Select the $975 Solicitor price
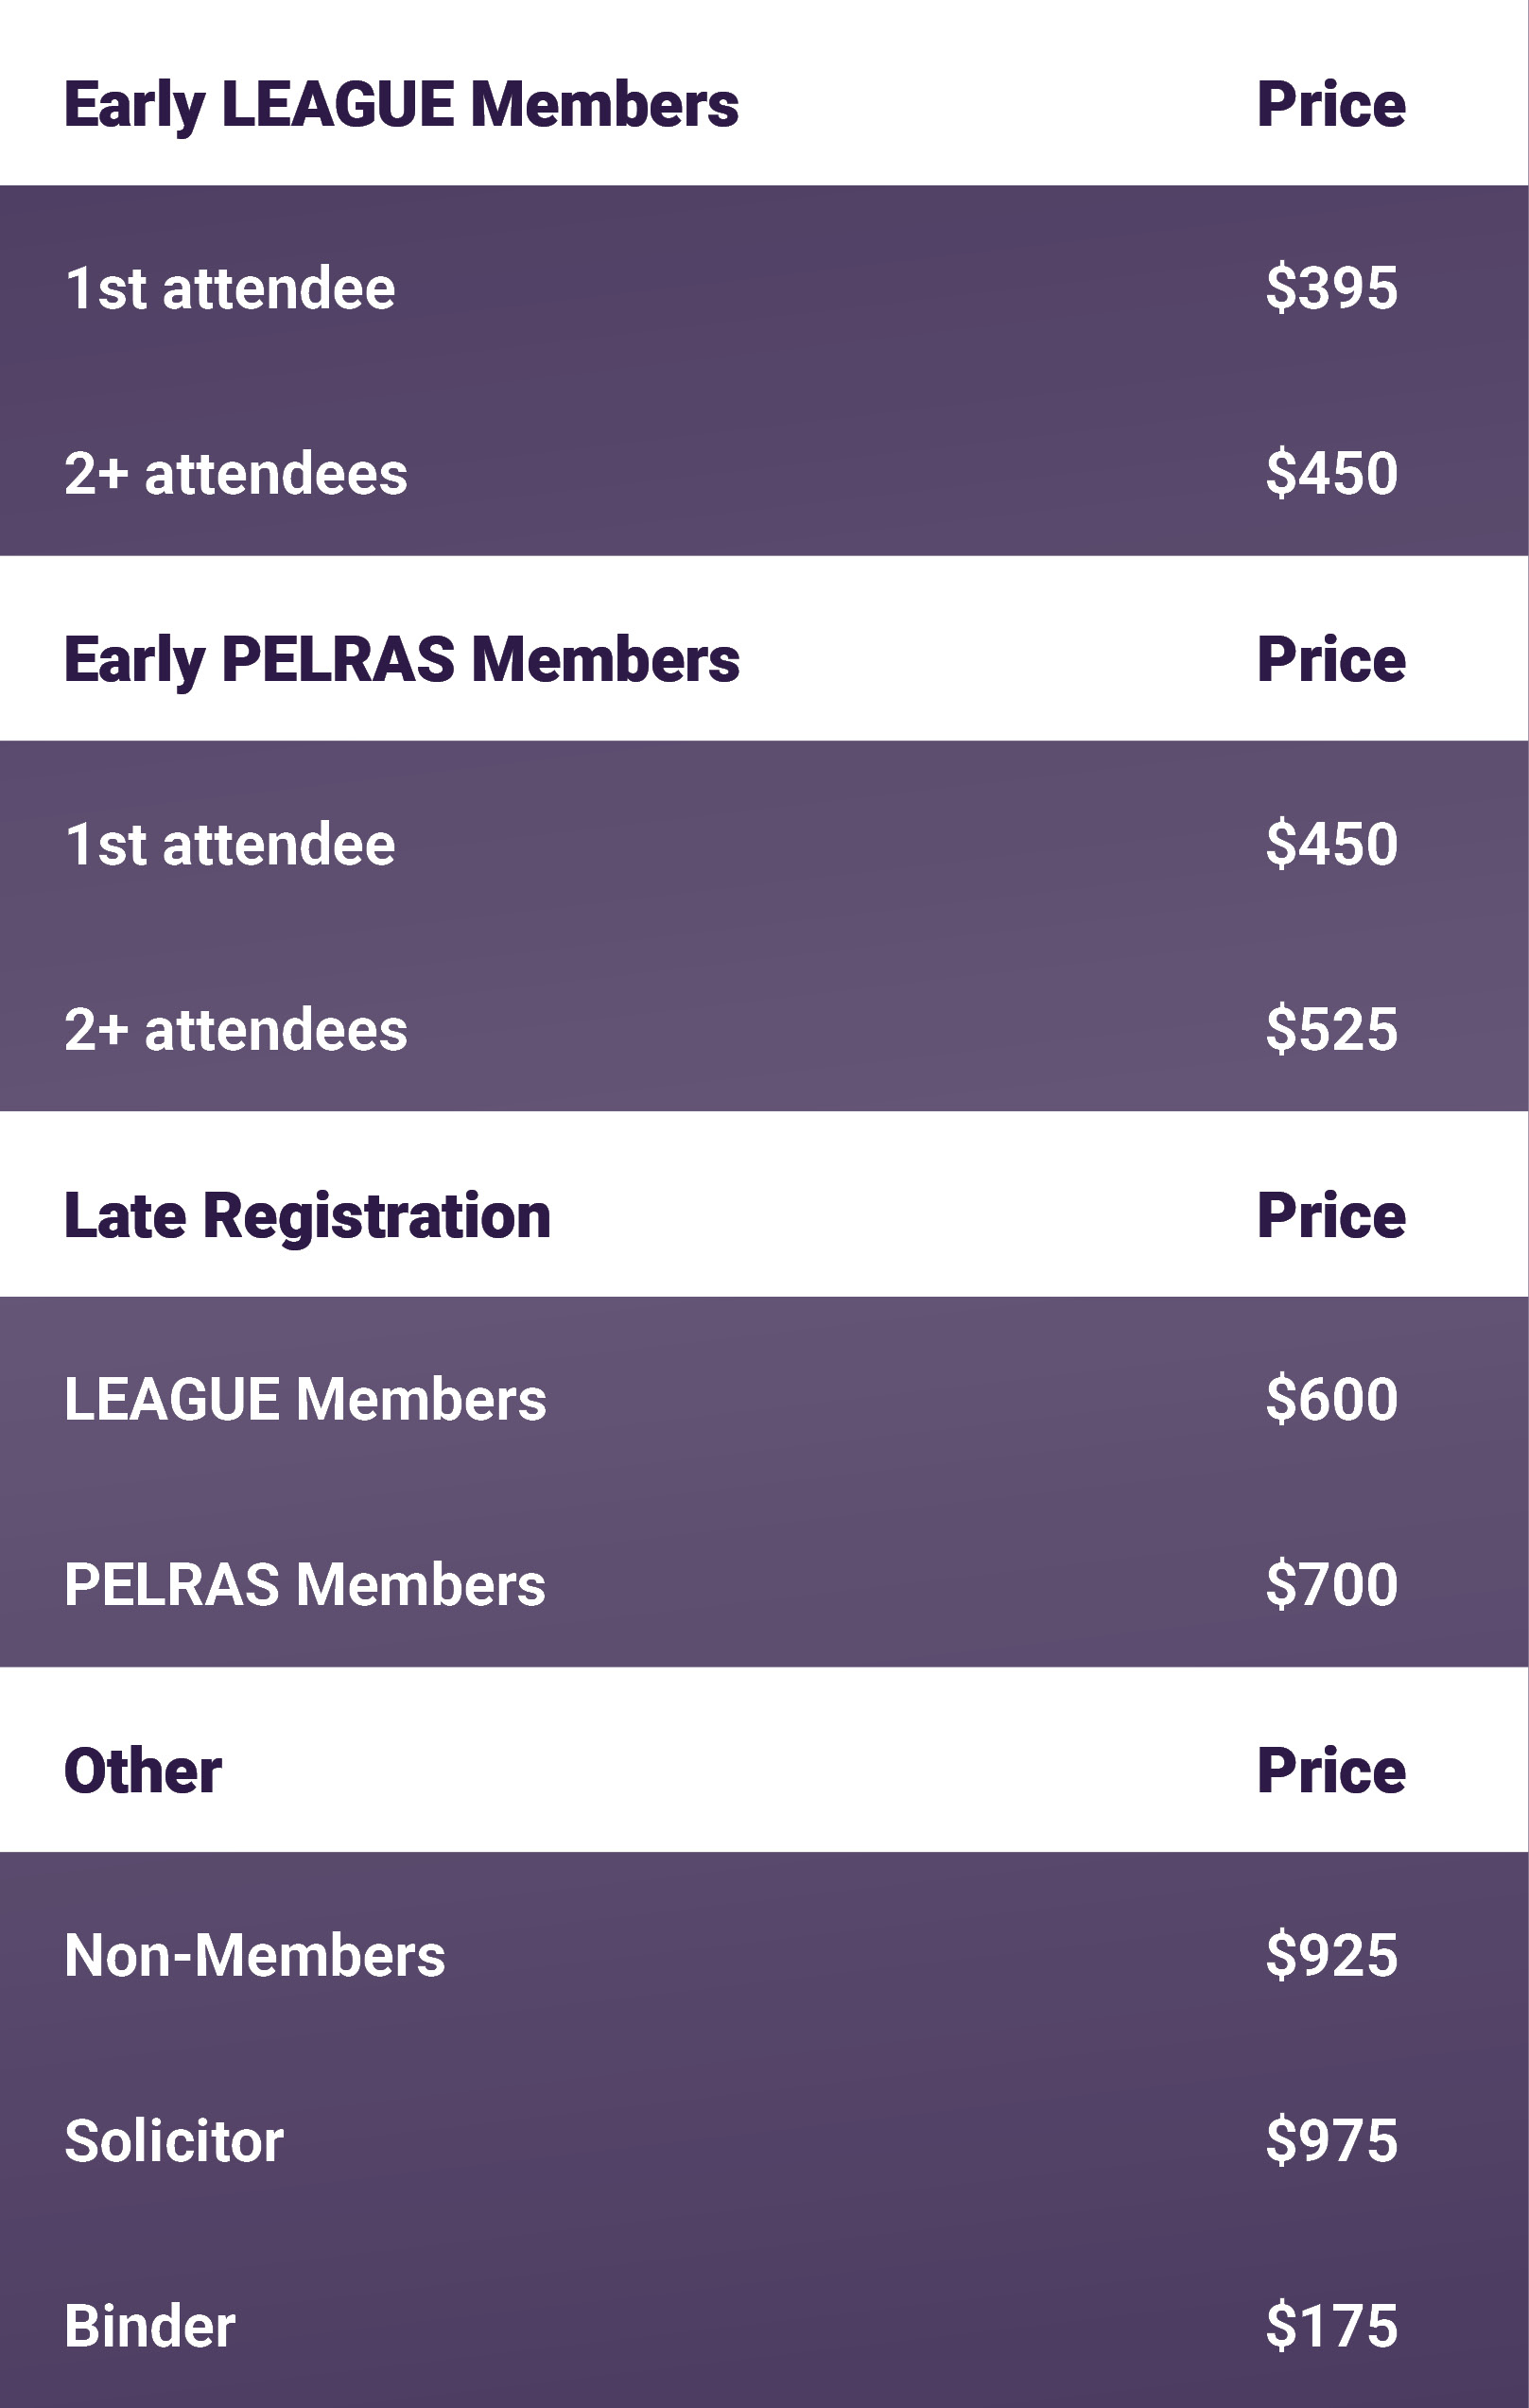1529x2408 pixels. [1331, 2140]
